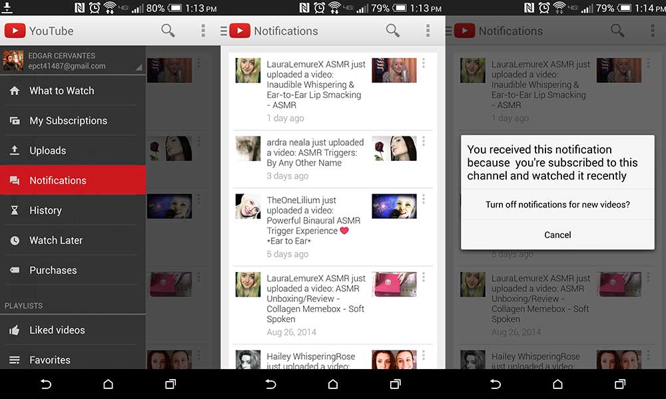
Task: Tap the My Subscriptions icon in drawer
Action: tap(14, 121)
